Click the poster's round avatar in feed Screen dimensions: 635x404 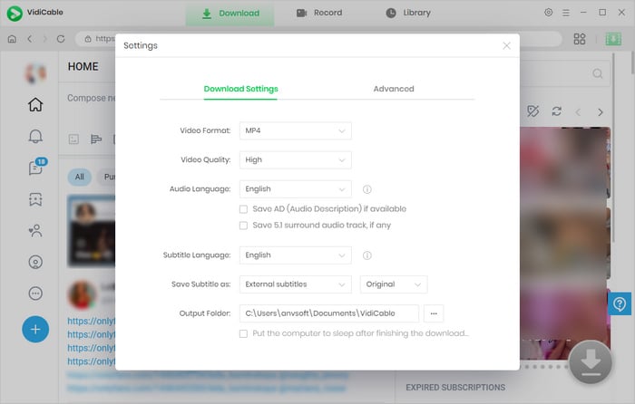click(83, 294)
